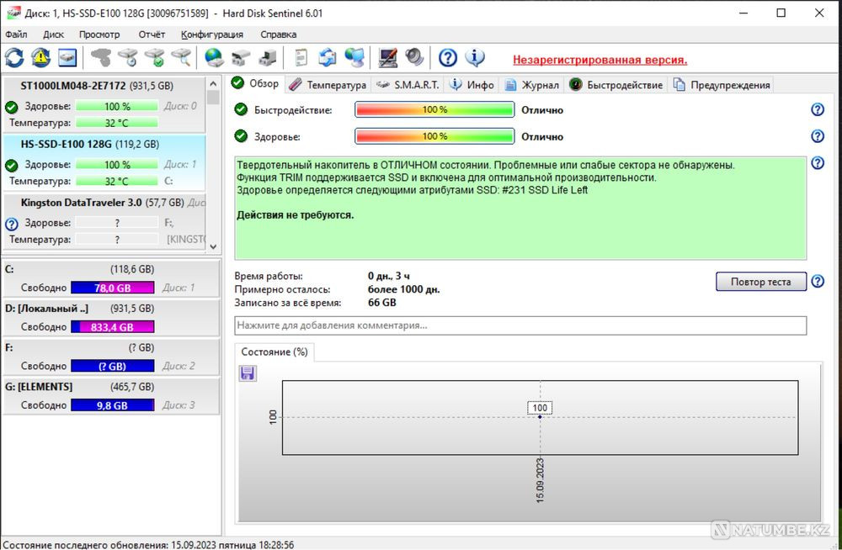The height and width of the screenshot is (550, 842).
Task: Open the Отчёт menu
Action: [x=152, y=34]
